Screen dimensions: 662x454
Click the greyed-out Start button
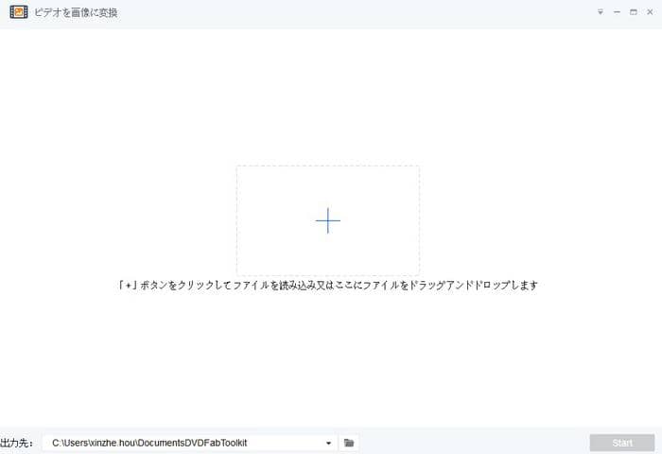tap(622, 443)
